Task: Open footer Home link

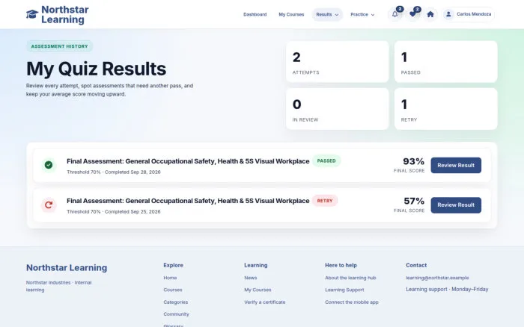Action: click(170, 278)
